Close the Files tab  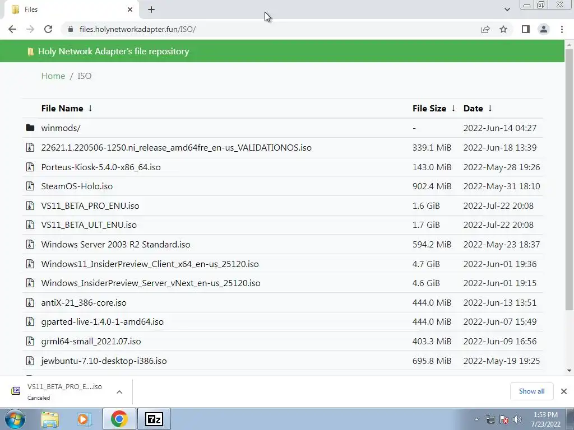click(x=130, y=10)
